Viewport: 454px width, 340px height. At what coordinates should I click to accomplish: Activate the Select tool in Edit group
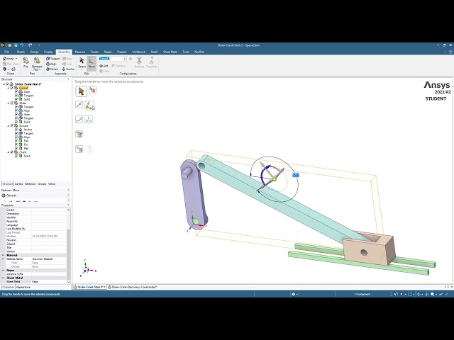82,63
